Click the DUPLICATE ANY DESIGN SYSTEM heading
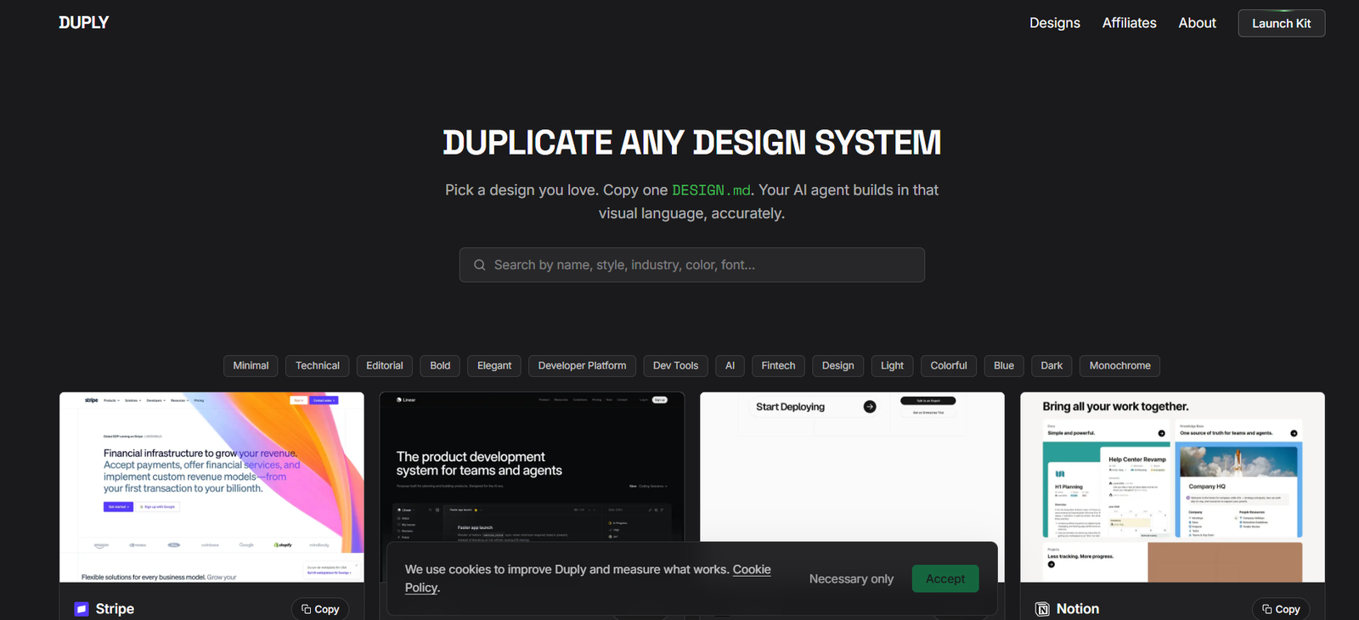The width and height of the screenshot is (1359, 620). click(x=691, y=143)
